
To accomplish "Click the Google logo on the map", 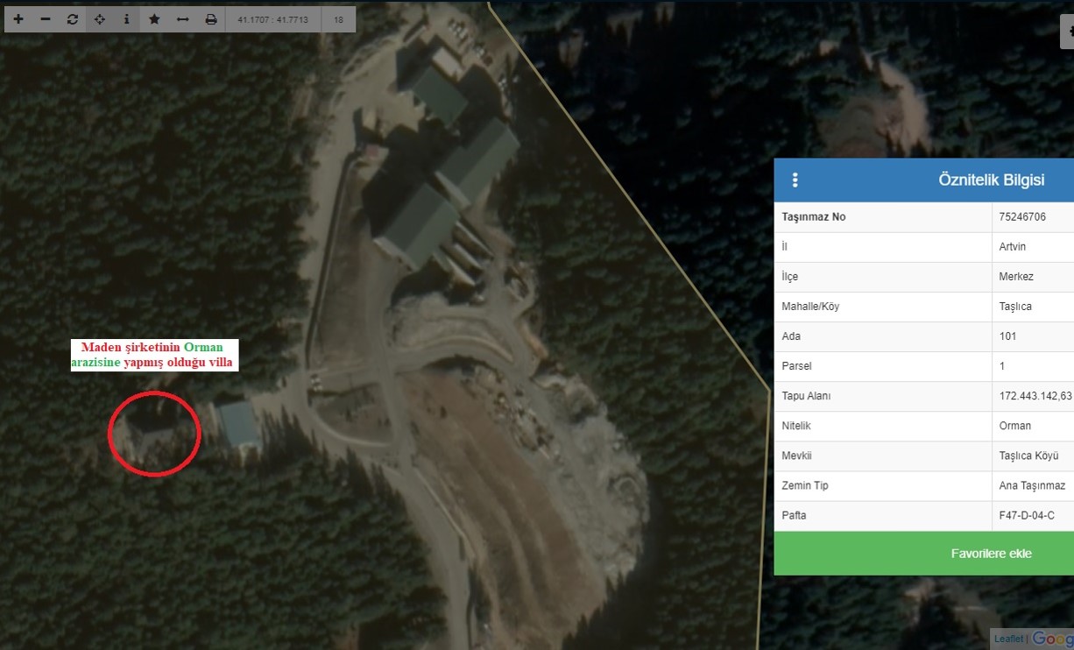I will click(x=1052, y=639).
